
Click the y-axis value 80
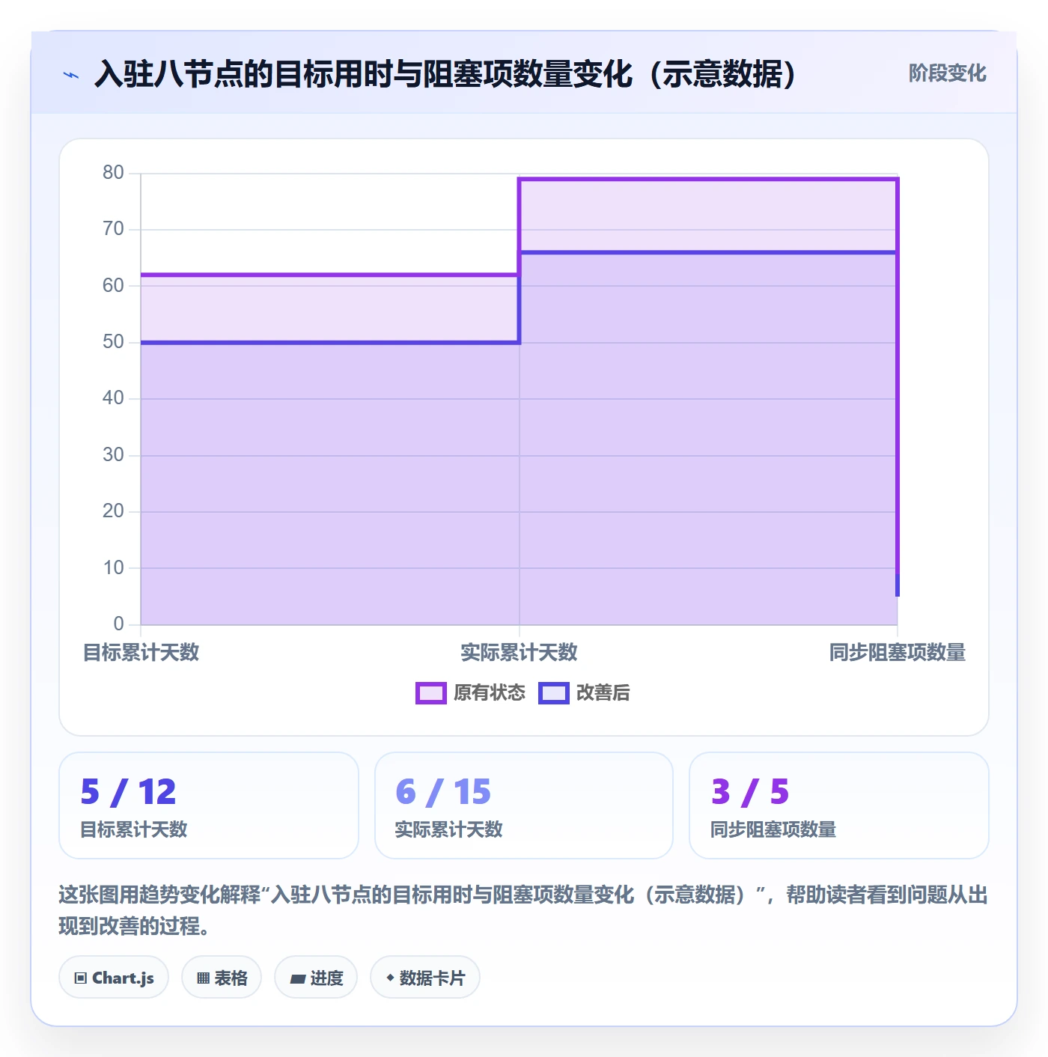tap(113, 173)
